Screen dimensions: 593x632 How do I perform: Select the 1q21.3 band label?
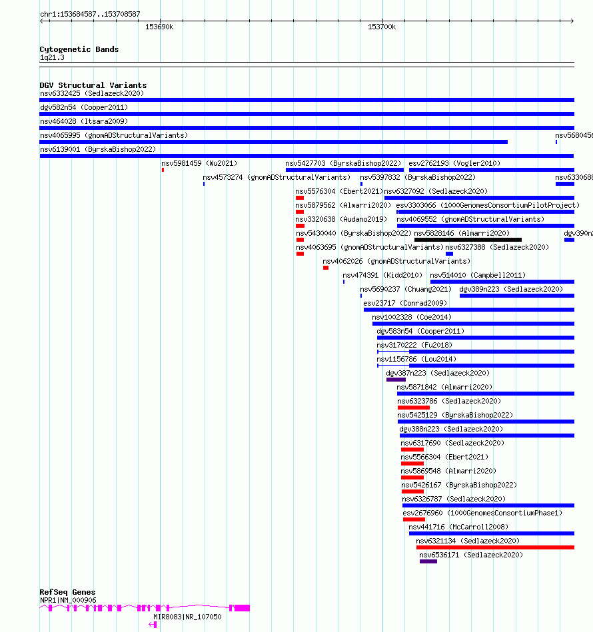[52, 58]
